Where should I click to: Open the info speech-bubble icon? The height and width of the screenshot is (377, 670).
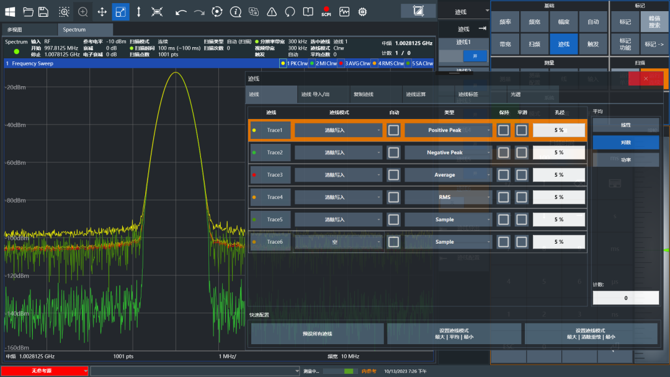[x=236, y=12]
